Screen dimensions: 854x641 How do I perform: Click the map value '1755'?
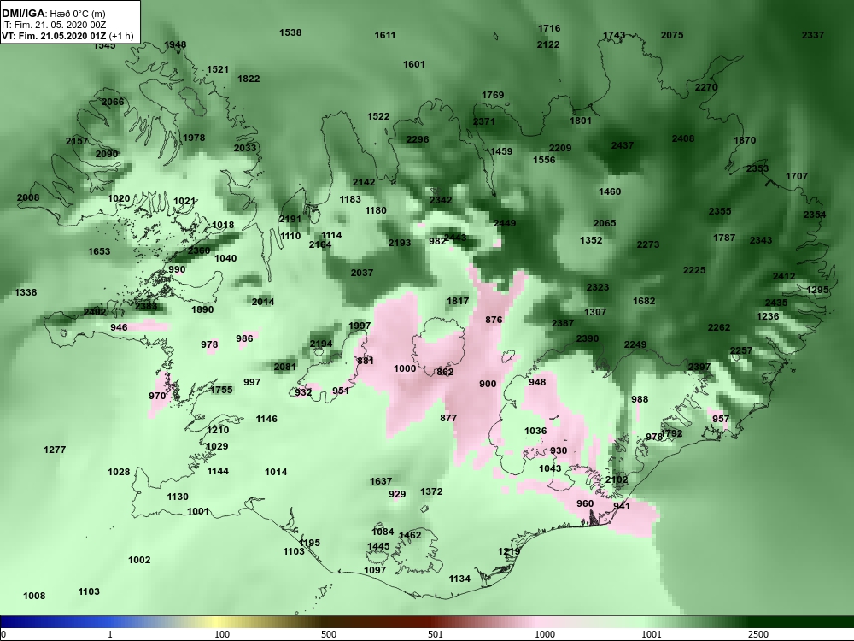click(221, 390)
